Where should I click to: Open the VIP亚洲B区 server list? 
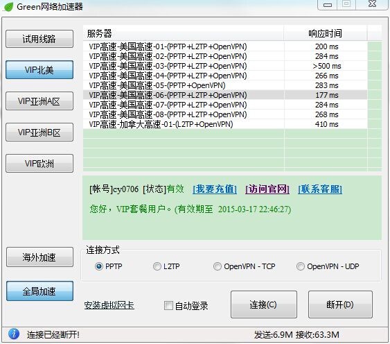pos(39,132)
